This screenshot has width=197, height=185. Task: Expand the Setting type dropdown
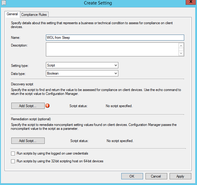82,65
